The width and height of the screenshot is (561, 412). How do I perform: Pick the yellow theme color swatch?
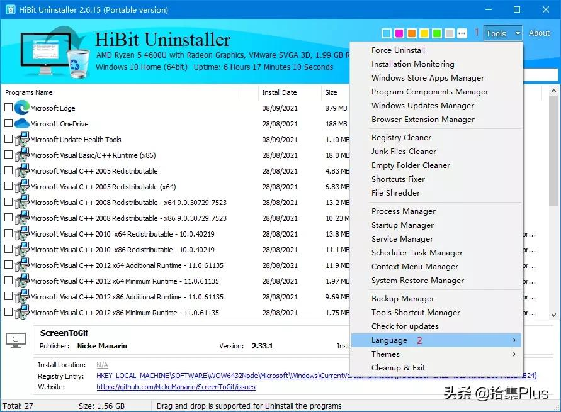click(x=424, y=33)
